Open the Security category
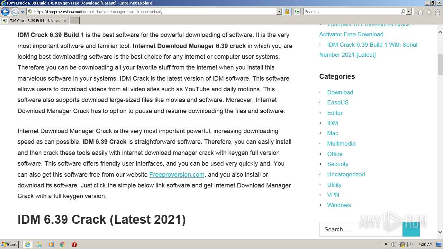The height and width of the screenshot is (249, 443). (x=338, y=164)
